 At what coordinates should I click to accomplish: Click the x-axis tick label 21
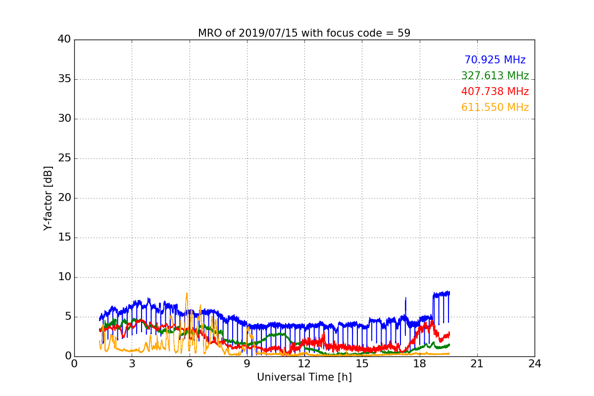coord(477,364)
